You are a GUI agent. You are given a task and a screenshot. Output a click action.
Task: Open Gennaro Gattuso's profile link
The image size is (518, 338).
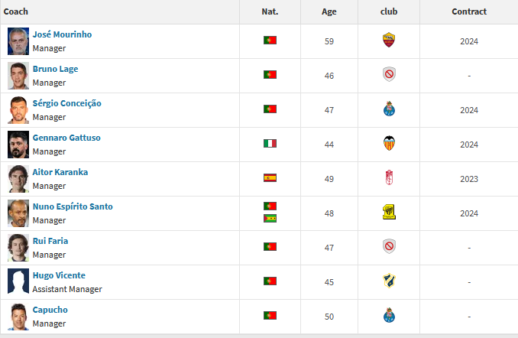pyautogui.click(x=66, y=138)
